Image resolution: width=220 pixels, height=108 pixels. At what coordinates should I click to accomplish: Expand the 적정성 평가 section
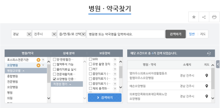click(x=67, y=84)
